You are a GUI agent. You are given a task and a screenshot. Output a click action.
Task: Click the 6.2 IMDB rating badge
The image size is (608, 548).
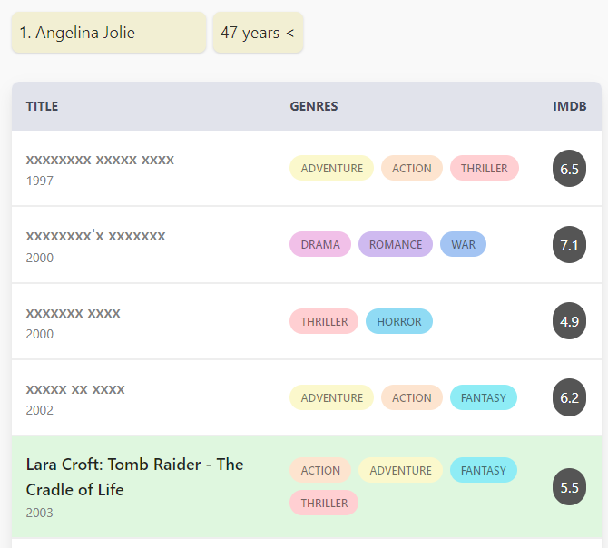tap(569, 397)
